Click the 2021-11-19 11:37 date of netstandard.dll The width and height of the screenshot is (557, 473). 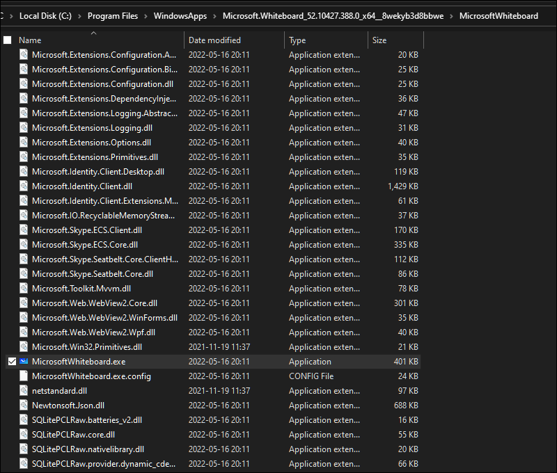pyautogui.click(x=219, y=391)
